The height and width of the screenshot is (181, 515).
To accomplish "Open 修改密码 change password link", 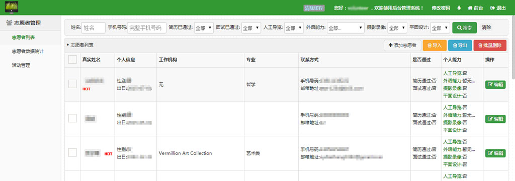I will [x=441, y=8].
